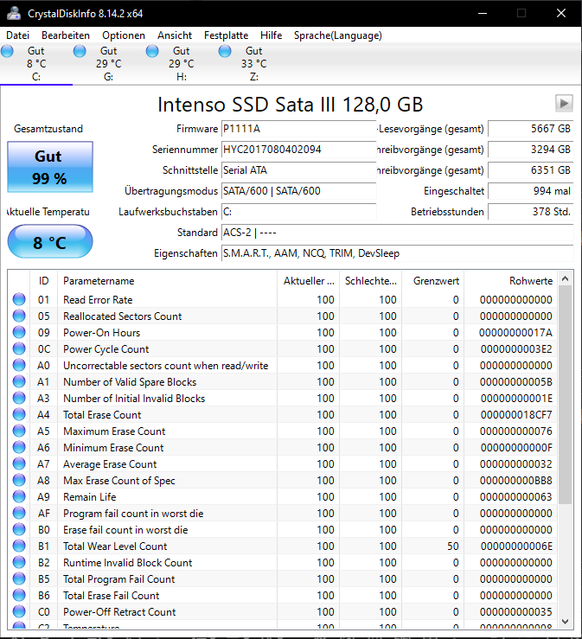Click the status icon for Power Cycle Count
Image resolution: width=582 pixels, height=639 pixels.
19,348
